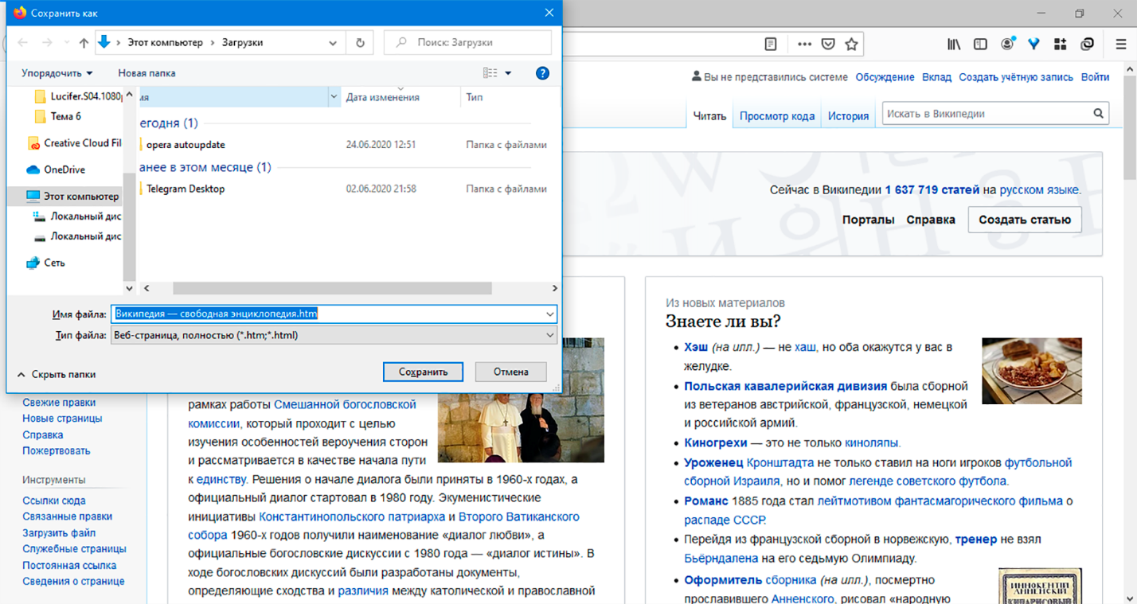Screen dimensions: 1137x604
Task: Open Свежие правки sidebar link
Action: point(59,403)
